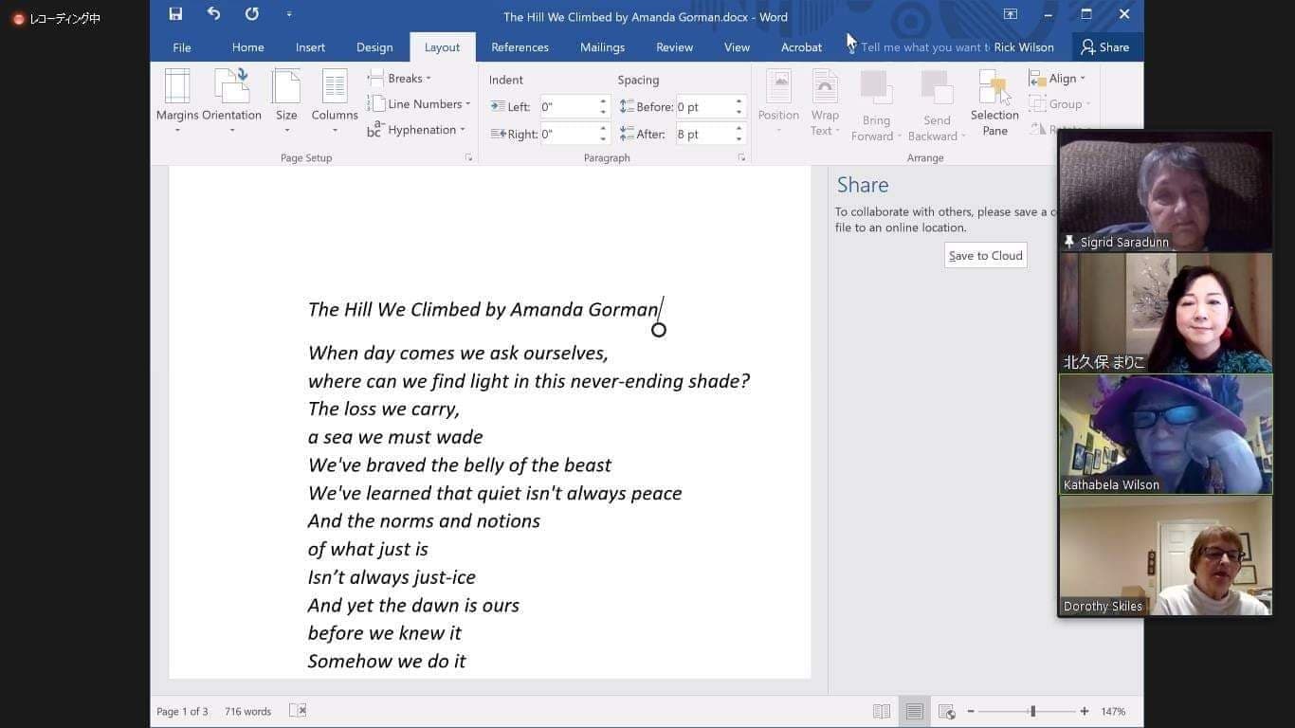Viewport: 1295px width, 728px height.
Task: Expand the Breaks dropdown
Action: (400, 78)
